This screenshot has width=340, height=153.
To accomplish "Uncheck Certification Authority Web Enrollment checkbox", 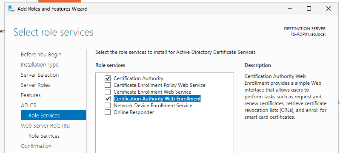I will [x=108, y=99].
